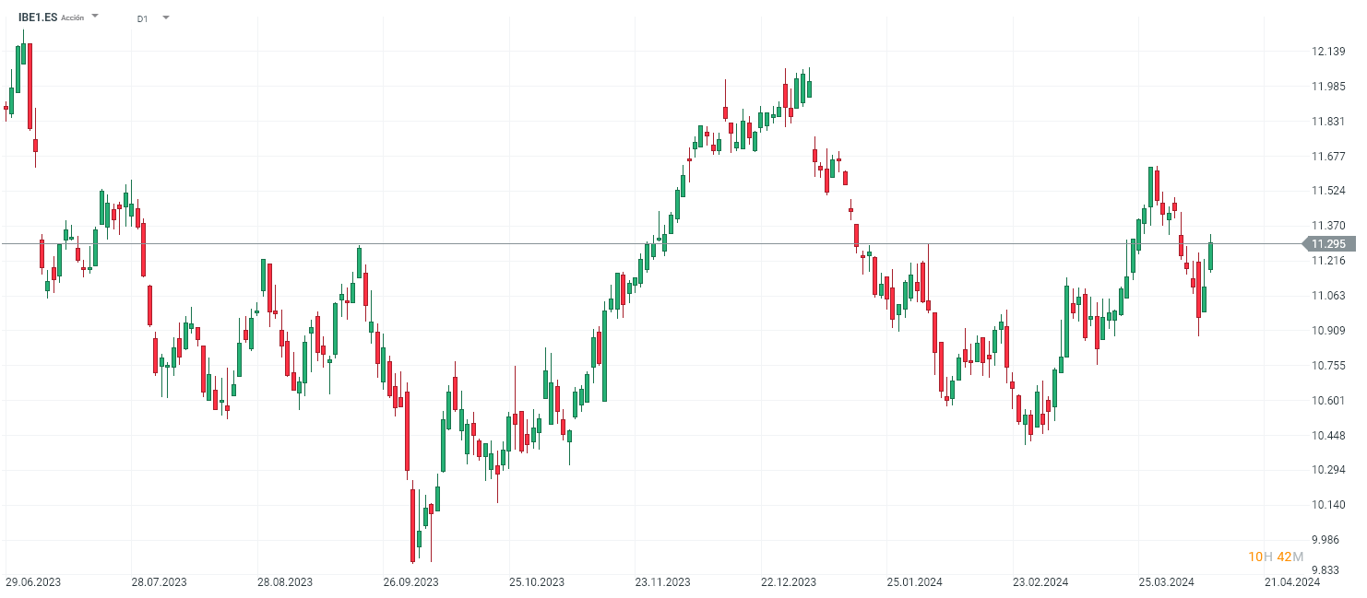1367x598 pixels.
Task: Pick the 23.11.2023 date marker
Action: click(662, 582)
